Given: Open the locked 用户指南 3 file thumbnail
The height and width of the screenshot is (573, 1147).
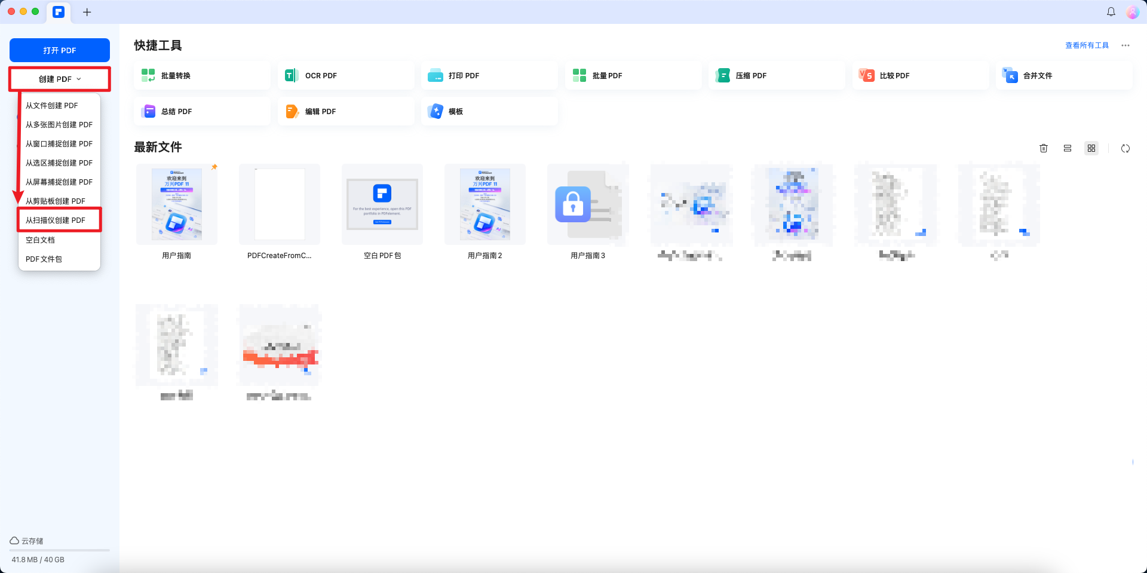Looking at the screenshot, I should (588, 204).
